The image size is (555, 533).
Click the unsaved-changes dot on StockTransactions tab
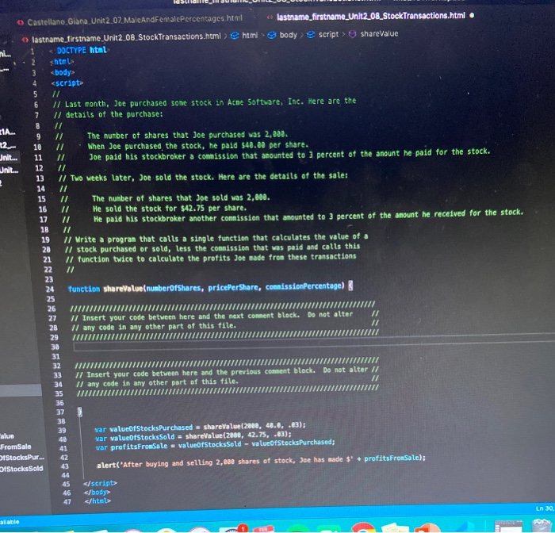click(x=472, y=16)
